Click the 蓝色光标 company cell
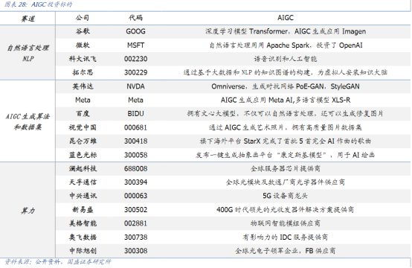Image resolution: width=412 pixels, height=268 pixels. coord(83,155)
